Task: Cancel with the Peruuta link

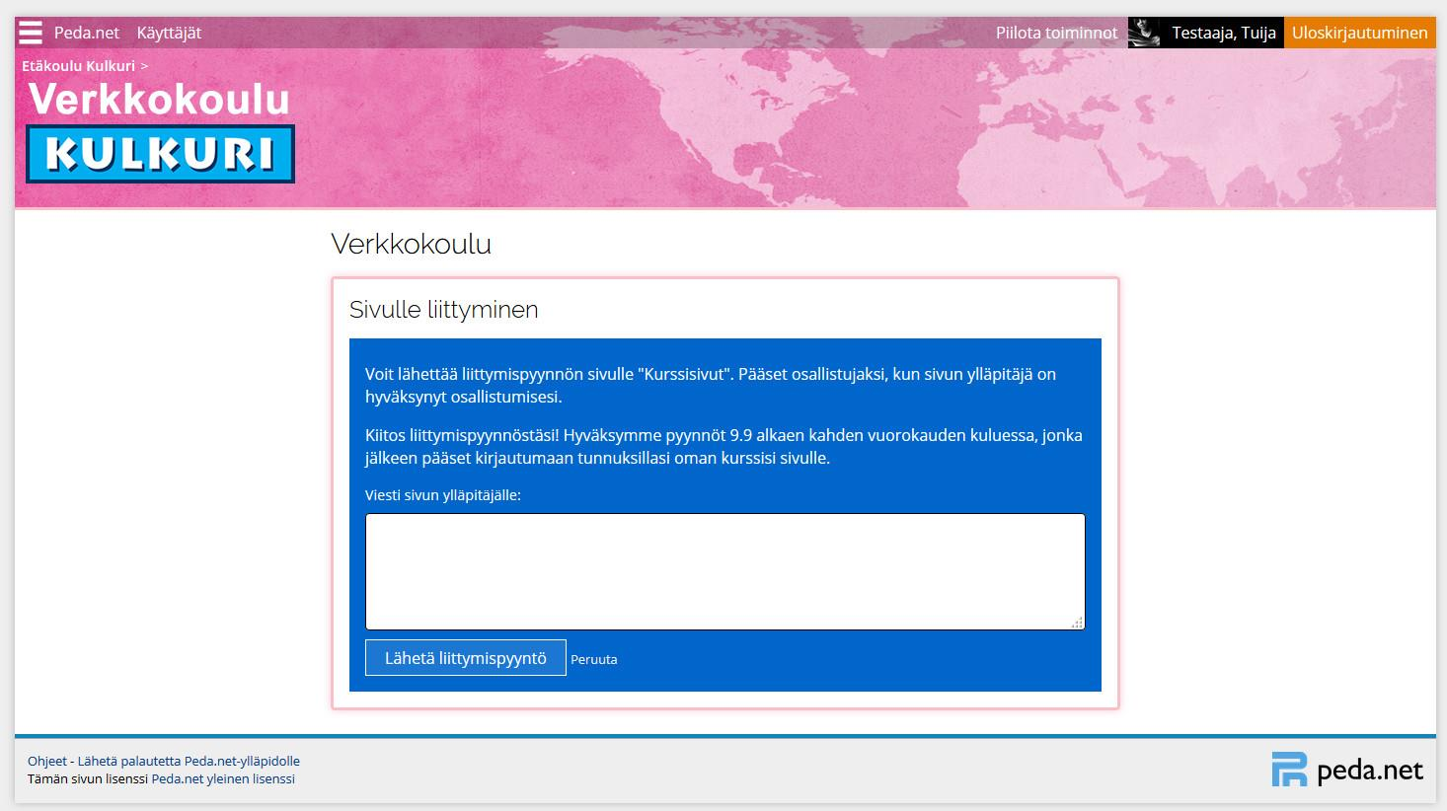Action: [x=594, y=660]
